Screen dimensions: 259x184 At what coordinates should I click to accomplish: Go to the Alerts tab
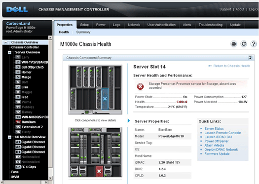click(187, 25)
